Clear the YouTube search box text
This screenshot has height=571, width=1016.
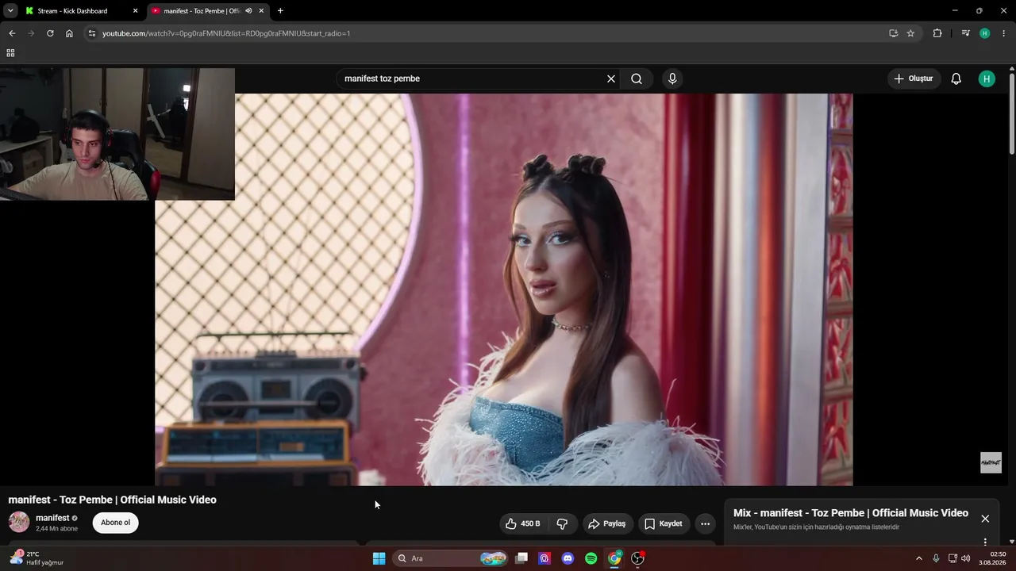(x=611, y=79)
